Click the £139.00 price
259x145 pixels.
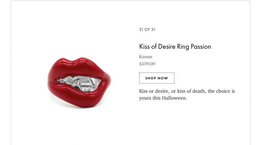pos(147,64)
